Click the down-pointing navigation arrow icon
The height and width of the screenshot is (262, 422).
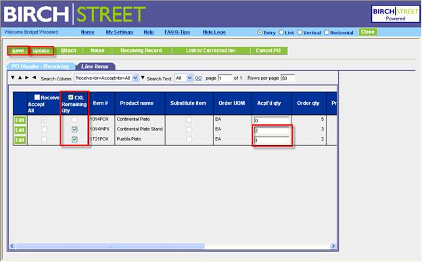coord(13,78)
